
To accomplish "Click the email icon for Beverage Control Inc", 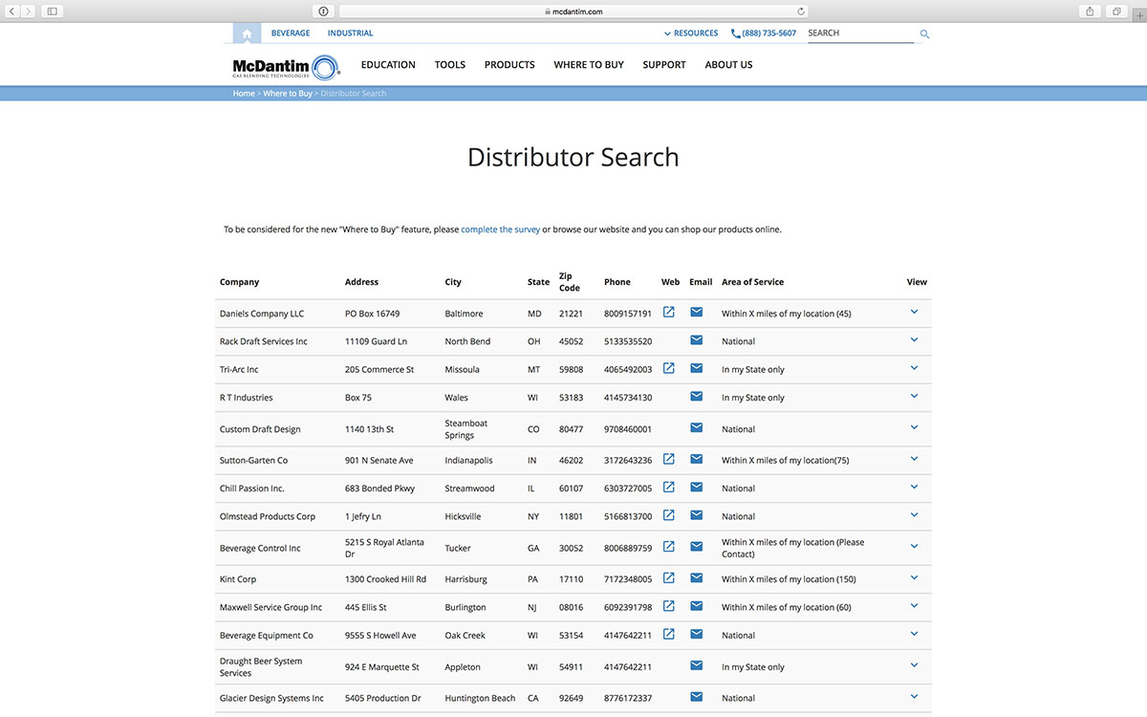I will 697,546.
